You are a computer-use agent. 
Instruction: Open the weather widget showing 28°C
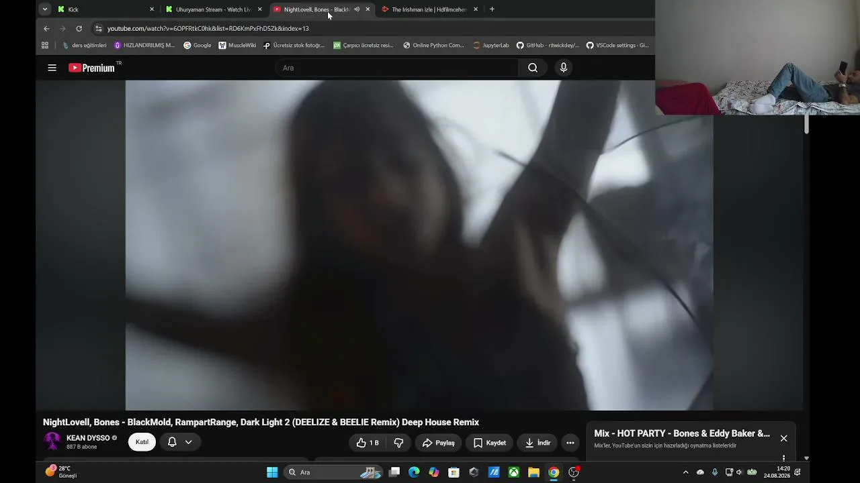(x=61, y=472)
